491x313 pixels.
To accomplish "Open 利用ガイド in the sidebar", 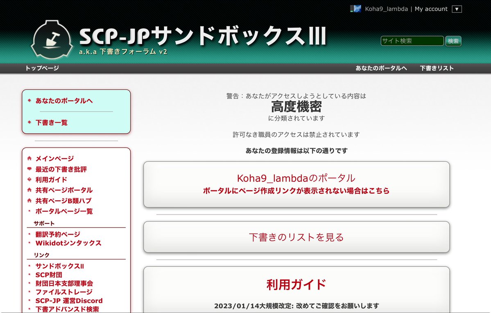I will click(51, 180).
